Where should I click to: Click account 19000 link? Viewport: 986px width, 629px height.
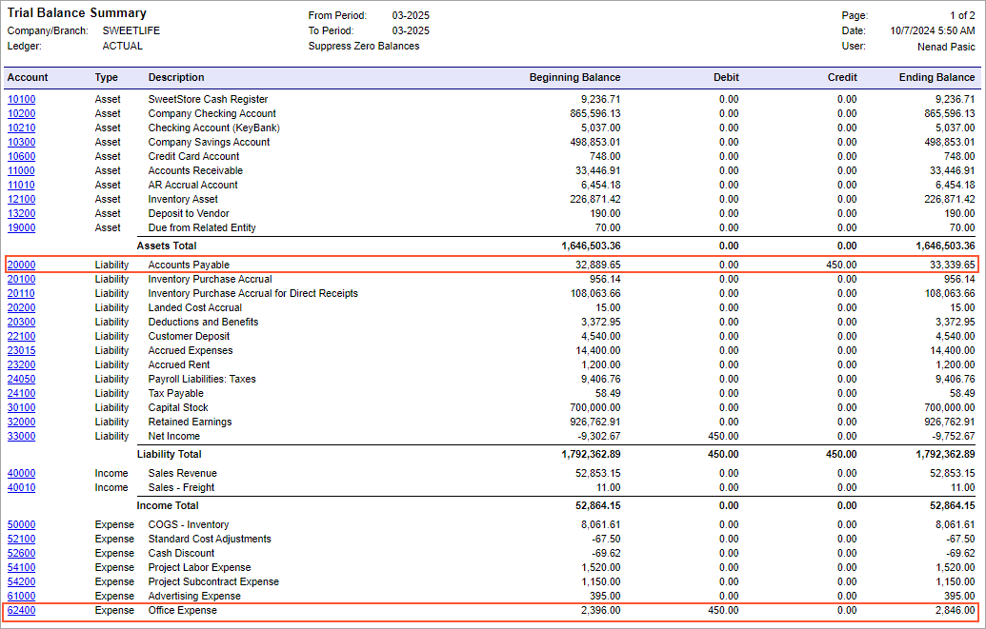pos(21,227)
